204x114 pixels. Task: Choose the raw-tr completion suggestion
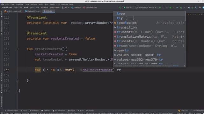pos(149,51)
